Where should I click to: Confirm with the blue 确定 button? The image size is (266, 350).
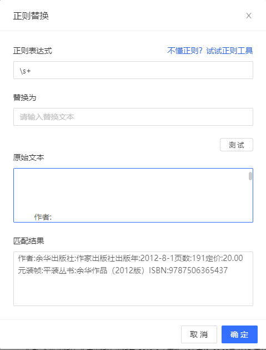click(x=239, y=334)
